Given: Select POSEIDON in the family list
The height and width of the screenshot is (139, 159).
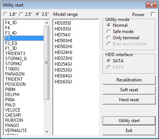Looking at the screenshot, I should 24,84.
